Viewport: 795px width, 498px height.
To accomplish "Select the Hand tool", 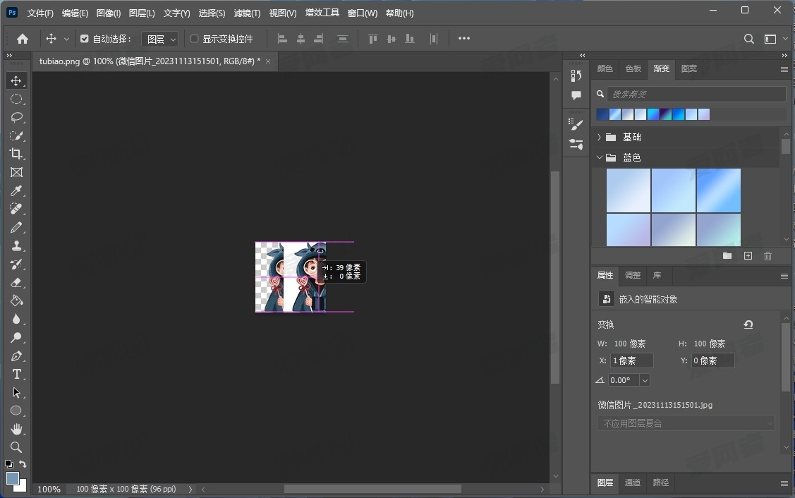I will click(16, 430).
